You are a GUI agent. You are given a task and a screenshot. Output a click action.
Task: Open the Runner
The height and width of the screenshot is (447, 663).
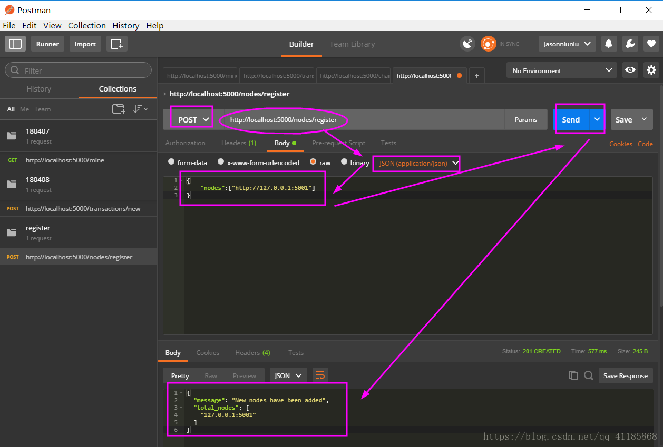click(x=47, y=44)
